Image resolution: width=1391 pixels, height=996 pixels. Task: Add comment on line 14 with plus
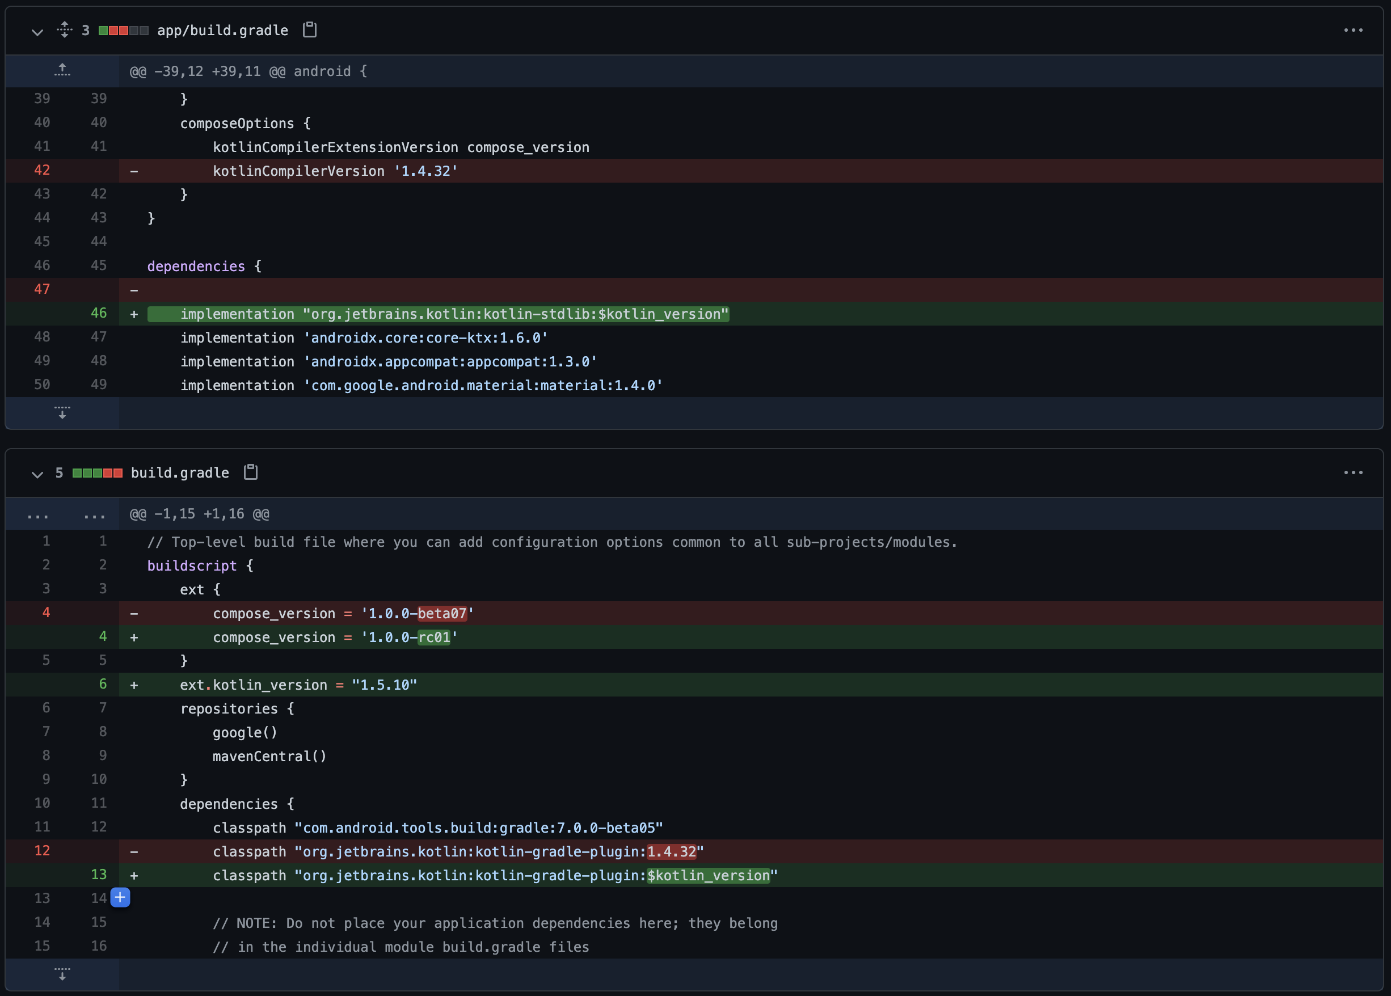pos(120,897)
